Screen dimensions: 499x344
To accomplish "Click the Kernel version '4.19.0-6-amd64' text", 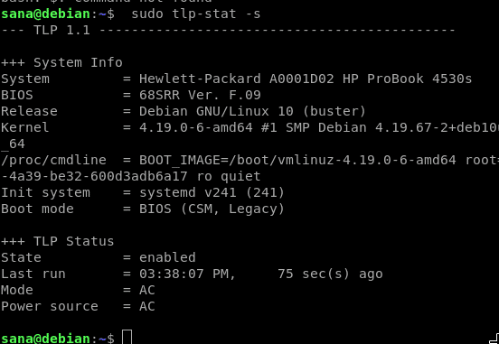I will pos(196,128).
